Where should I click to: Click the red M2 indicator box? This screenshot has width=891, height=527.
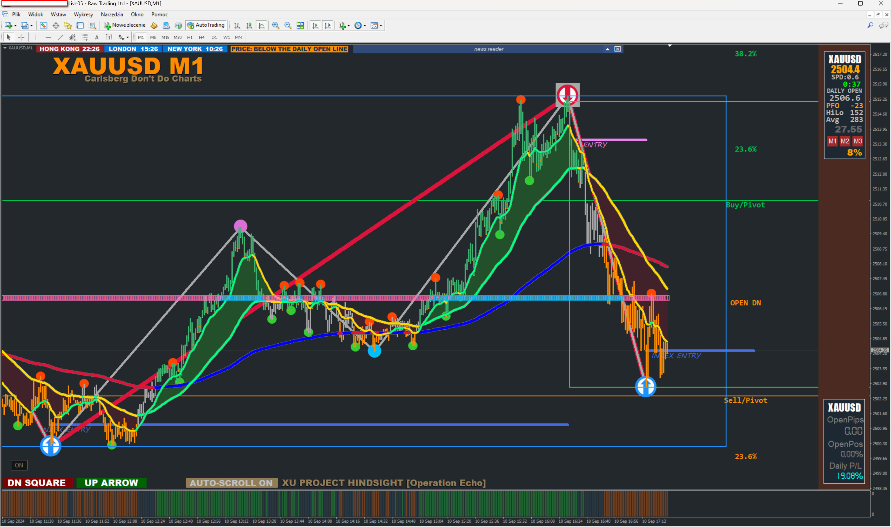[x=845, y=141]
